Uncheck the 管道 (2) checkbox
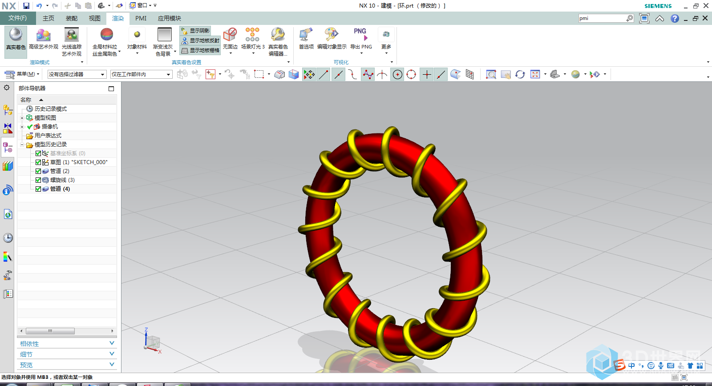Viewport: 712px width, 386px height. [x=38, y=171]
